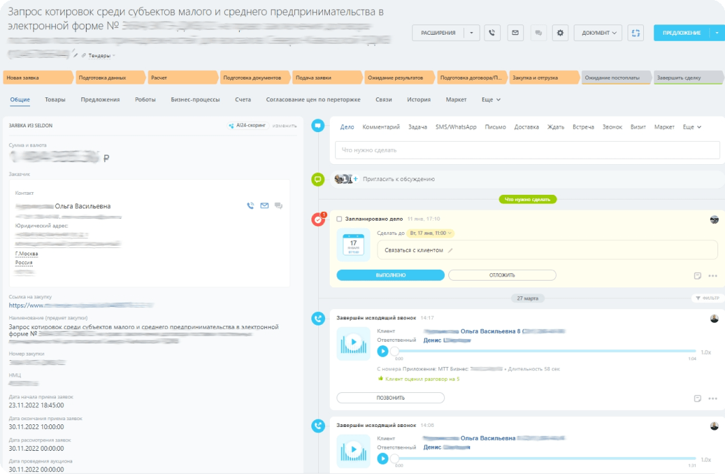The width and height of the screenshot is (725, 474).
Task: Open three-dots menu of 14:17 call card
Action: click(713, 398)
